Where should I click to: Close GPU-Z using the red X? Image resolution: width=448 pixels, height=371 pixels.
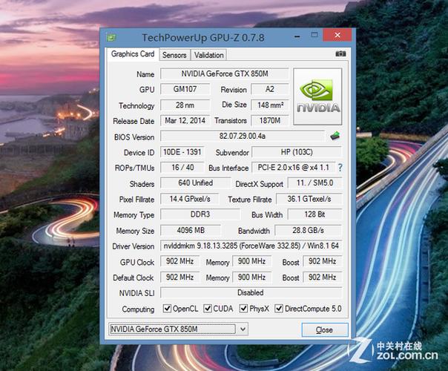(x=337, y=35)
